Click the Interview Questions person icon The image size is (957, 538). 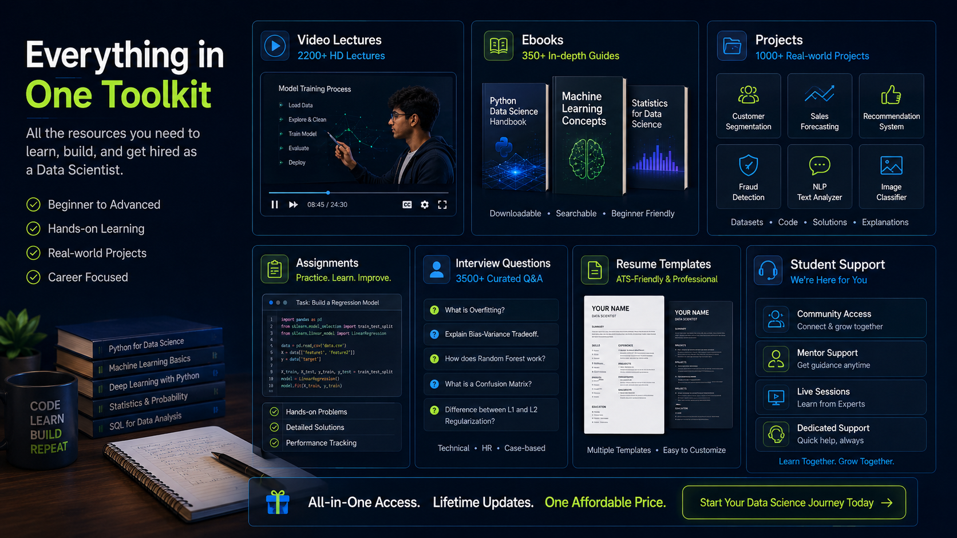436,269
